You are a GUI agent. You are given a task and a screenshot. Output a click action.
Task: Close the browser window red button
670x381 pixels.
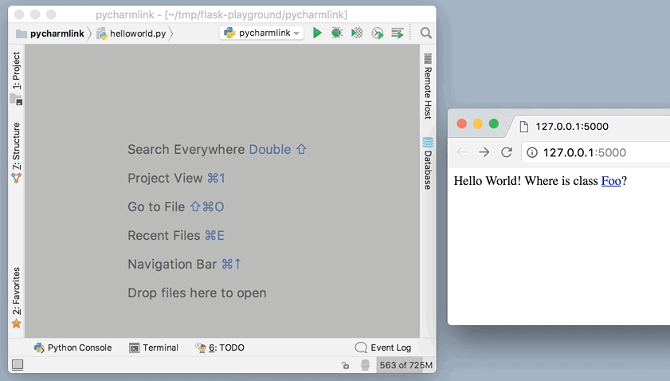(461, 124)
